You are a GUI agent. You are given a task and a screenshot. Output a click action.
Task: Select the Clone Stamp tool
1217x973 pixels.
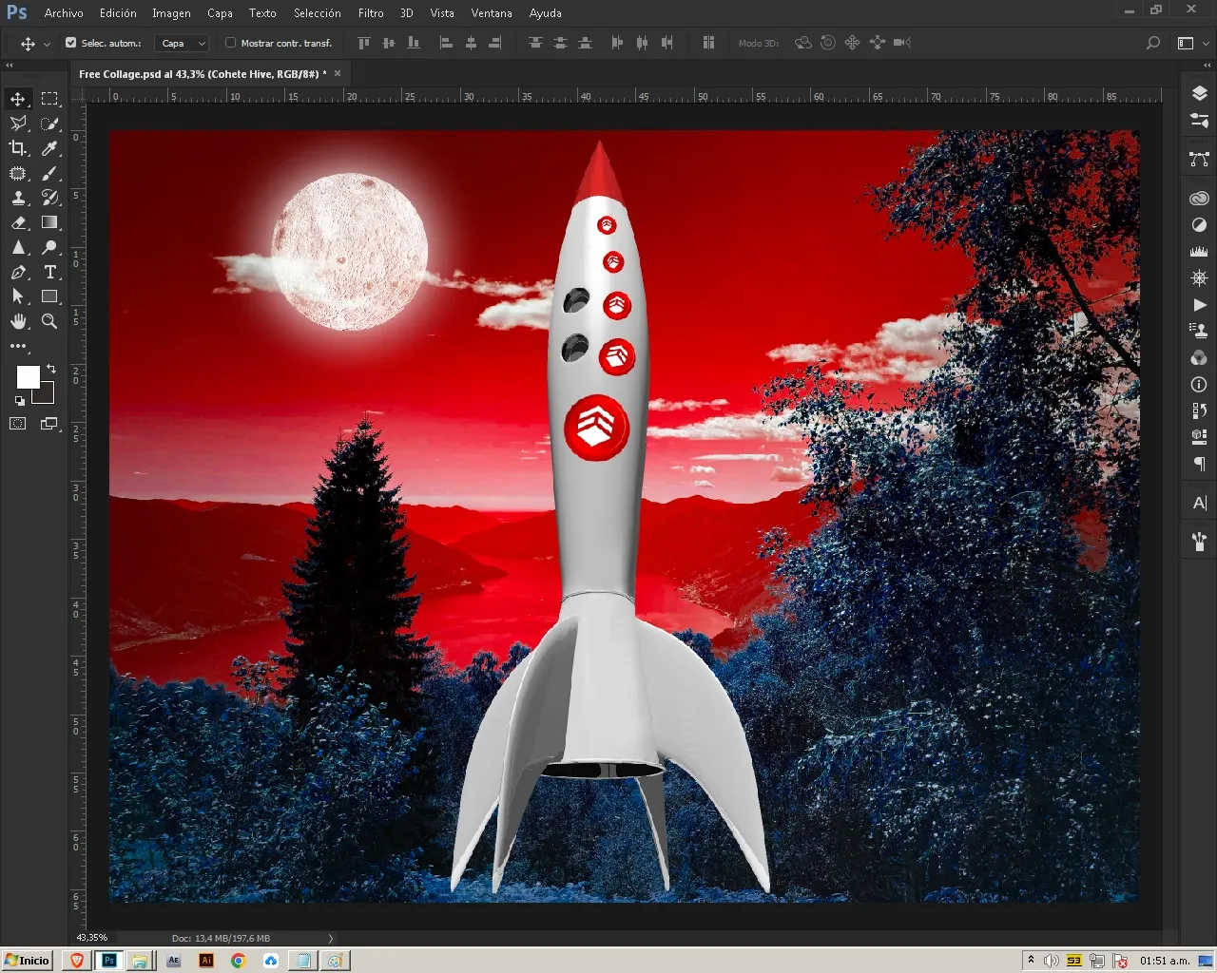[18, 198]
